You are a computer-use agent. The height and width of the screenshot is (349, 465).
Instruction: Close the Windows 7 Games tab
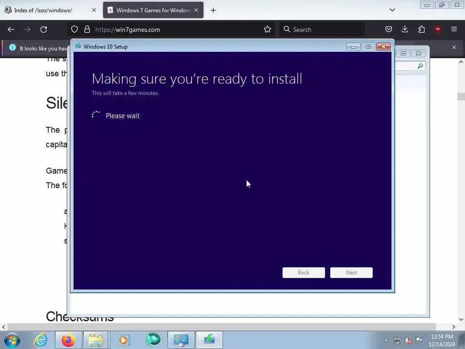click(196, 10)
